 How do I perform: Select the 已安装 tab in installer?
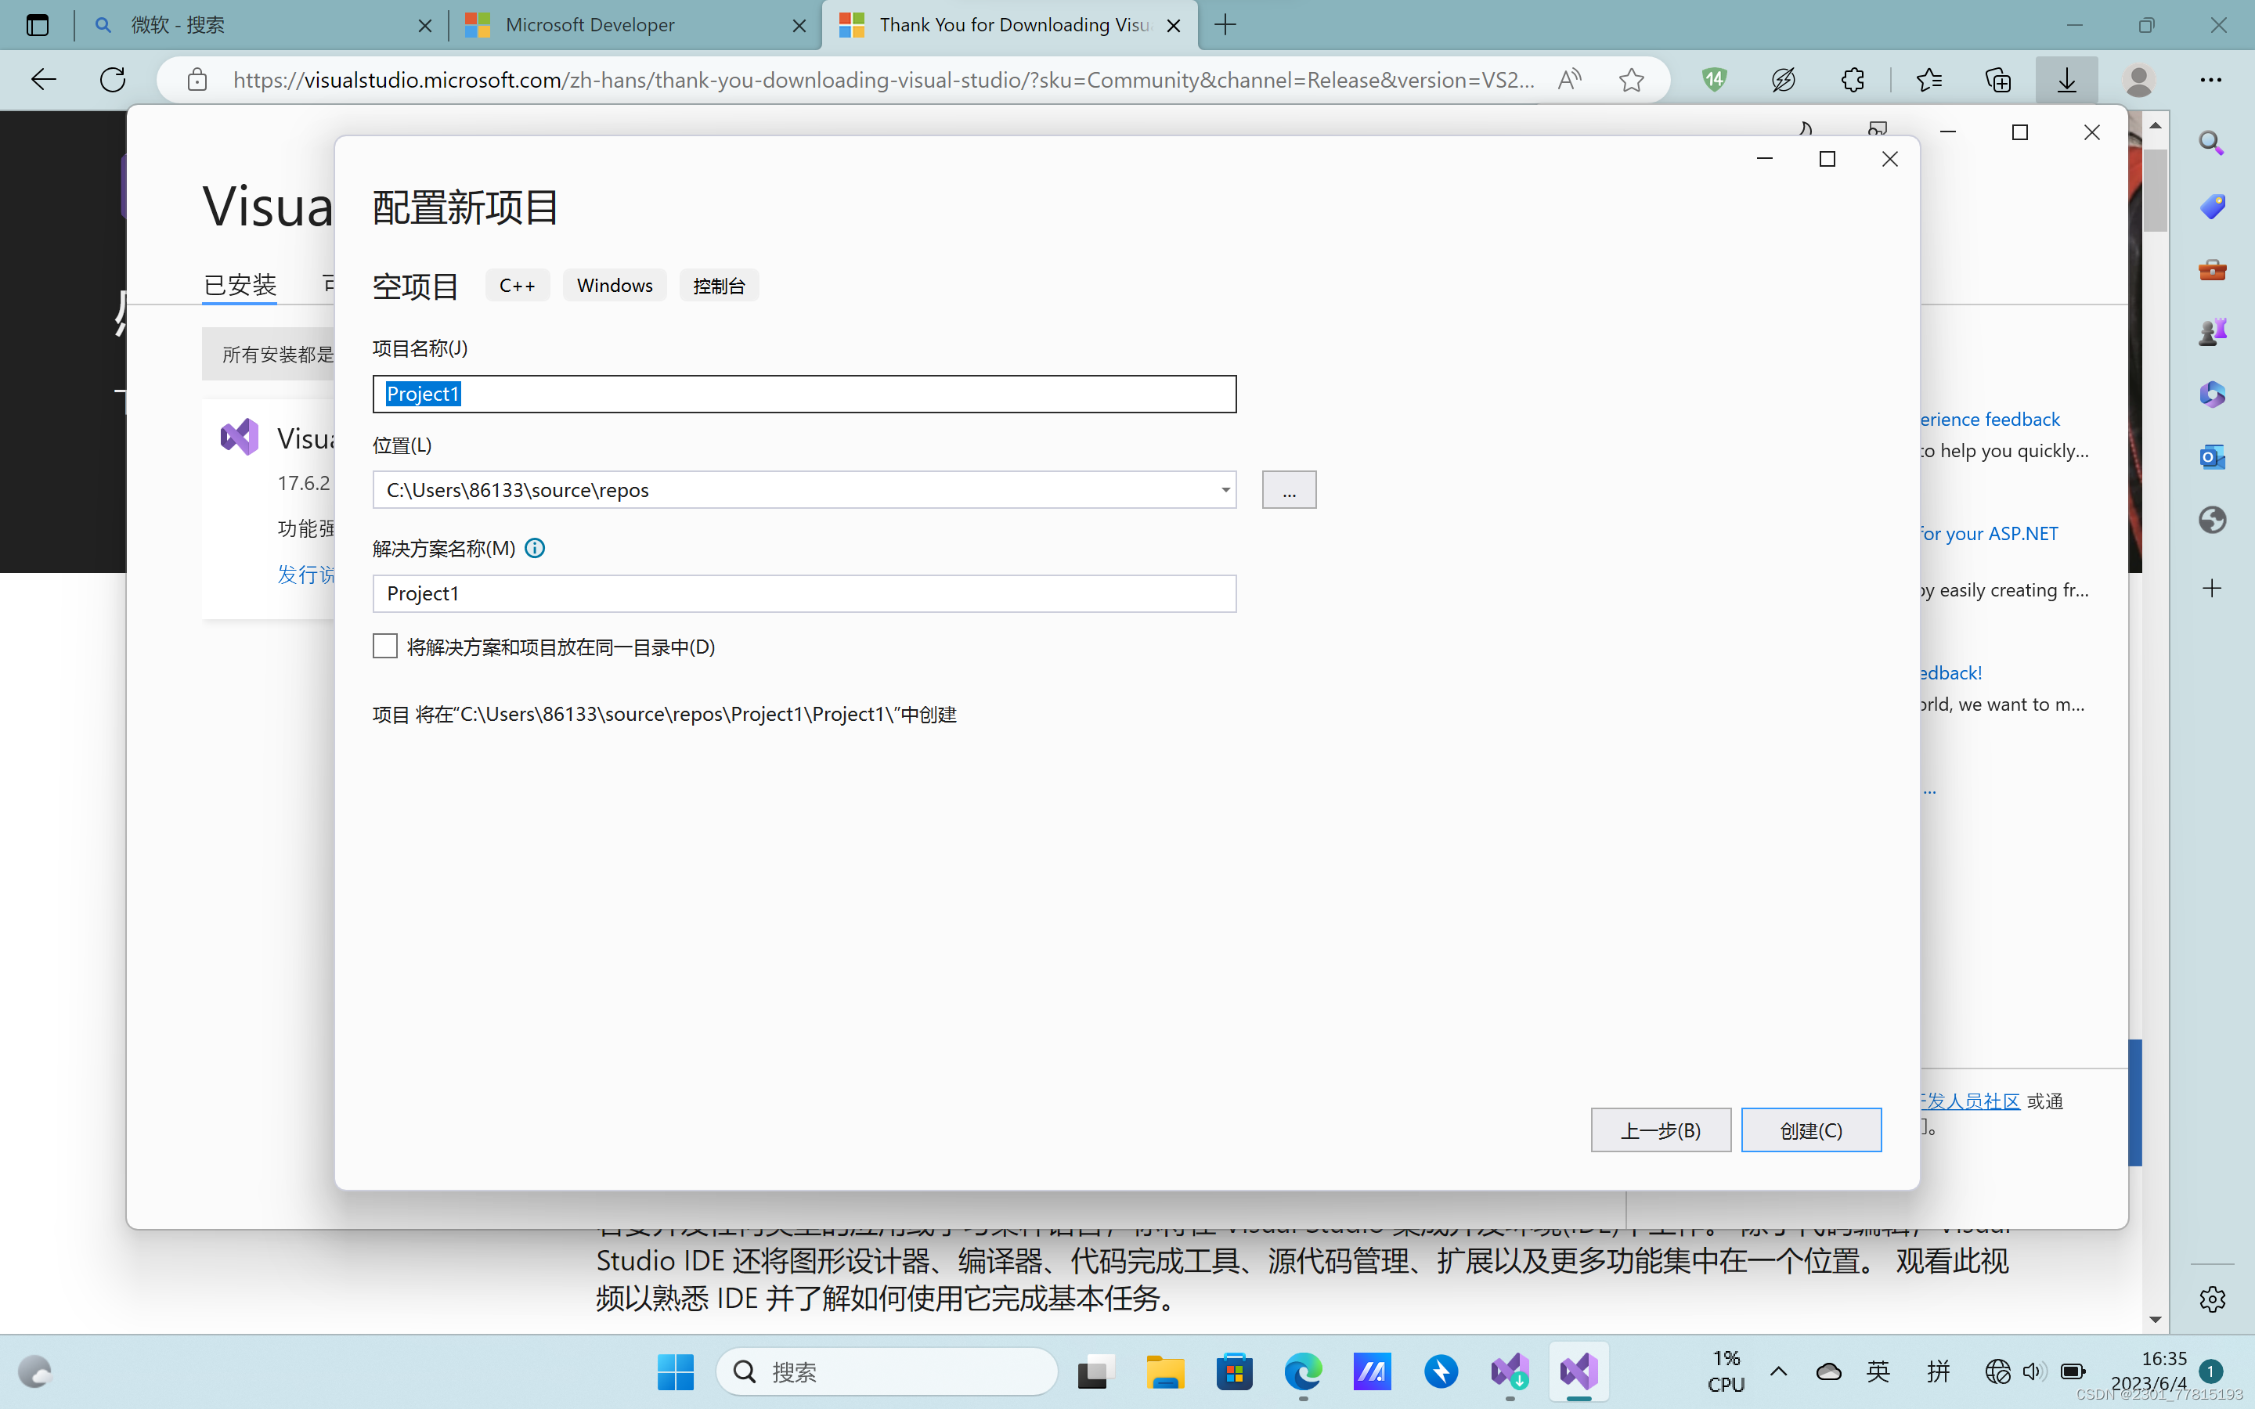240,284
